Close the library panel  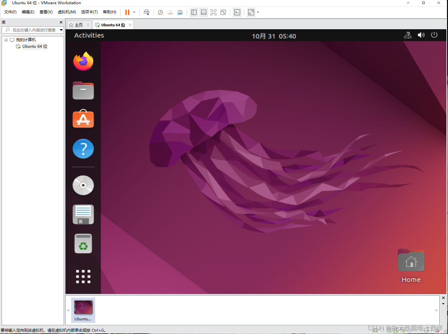click(61, 22)
